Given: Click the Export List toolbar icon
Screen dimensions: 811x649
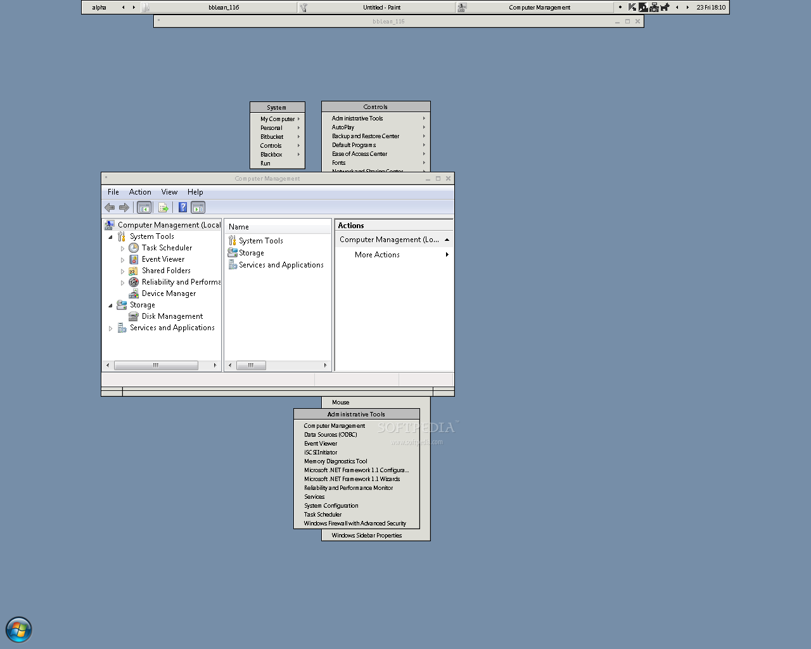Looking at the screenshot, I should [x=163, y=207].
